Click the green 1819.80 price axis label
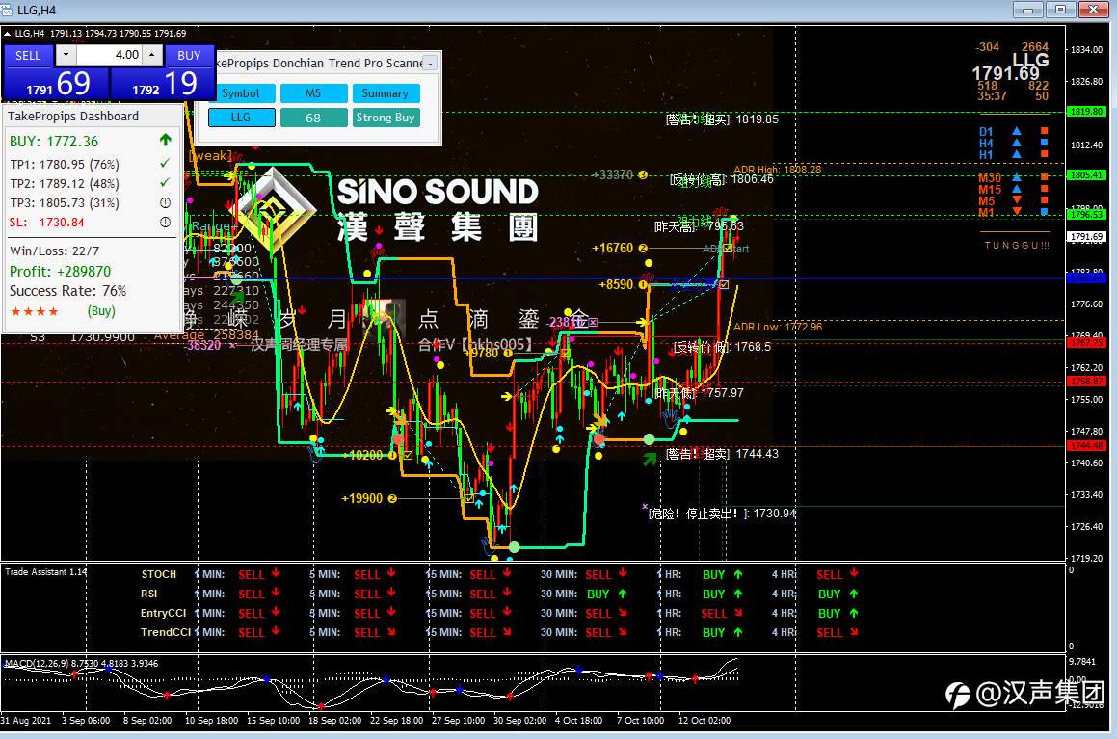The width and height of the screenshot is (1117, 739). click(1085, 112)
